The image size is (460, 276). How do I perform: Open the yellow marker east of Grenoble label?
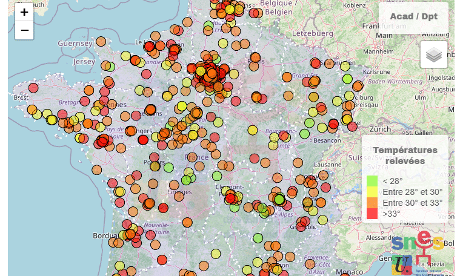322,220
